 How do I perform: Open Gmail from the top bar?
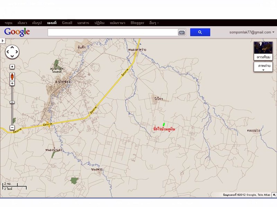(x=67, y=23)
